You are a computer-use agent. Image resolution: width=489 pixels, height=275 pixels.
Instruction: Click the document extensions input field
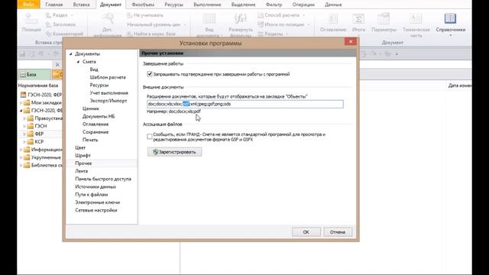click(244, 104)
